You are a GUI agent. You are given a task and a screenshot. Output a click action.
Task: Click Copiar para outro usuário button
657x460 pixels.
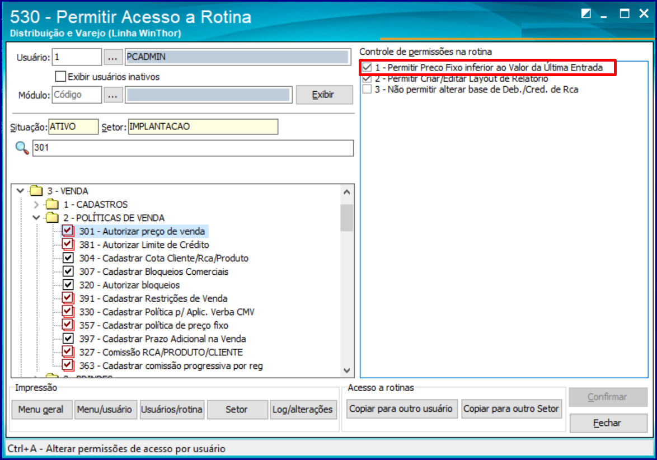click(x=402, y=409)
